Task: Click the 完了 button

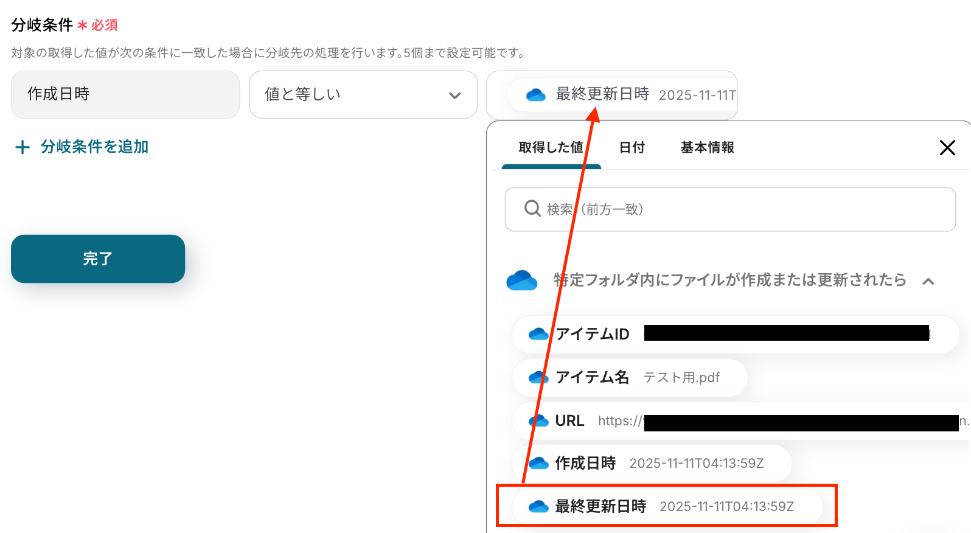Action: [x=98, y=259]
